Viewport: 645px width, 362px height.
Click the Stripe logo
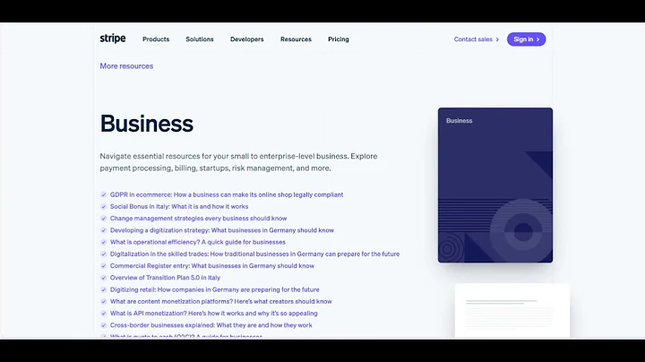click(x=113, y=39)
